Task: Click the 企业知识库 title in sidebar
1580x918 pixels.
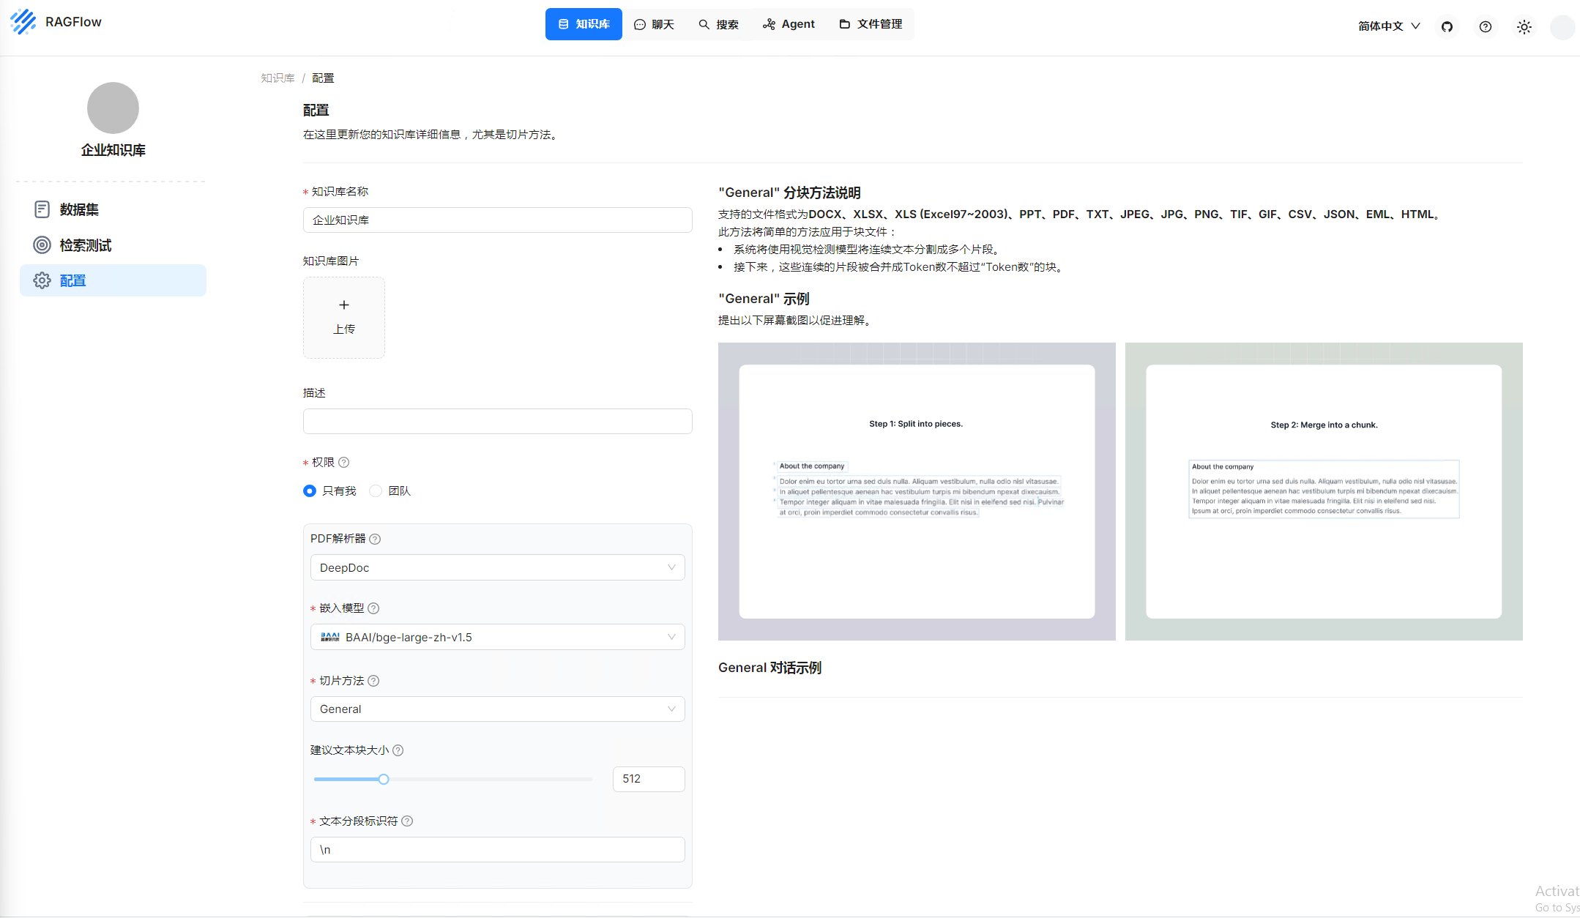Action: tap(113, 150)
